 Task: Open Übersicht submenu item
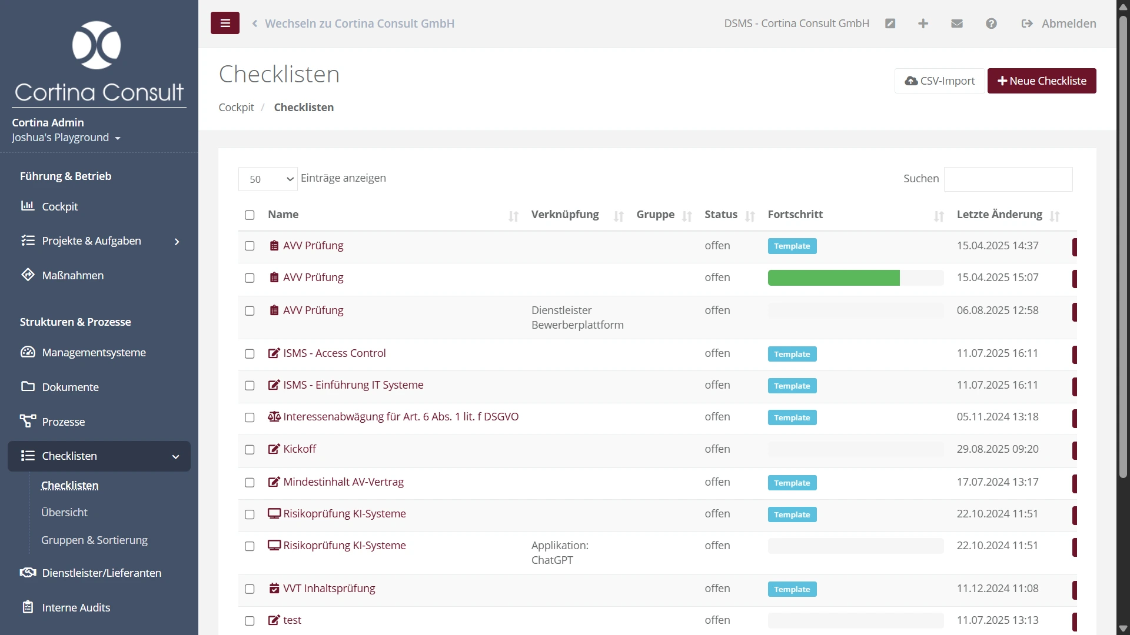pos(64,513)
